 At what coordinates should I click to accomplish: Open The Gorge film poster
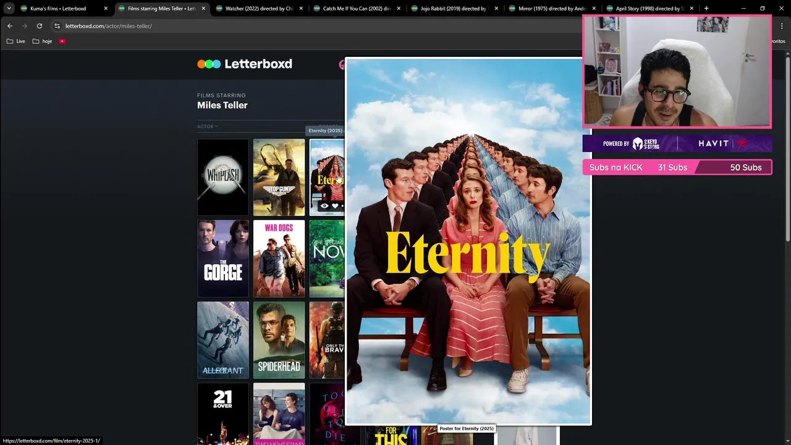tap(222, 258)
